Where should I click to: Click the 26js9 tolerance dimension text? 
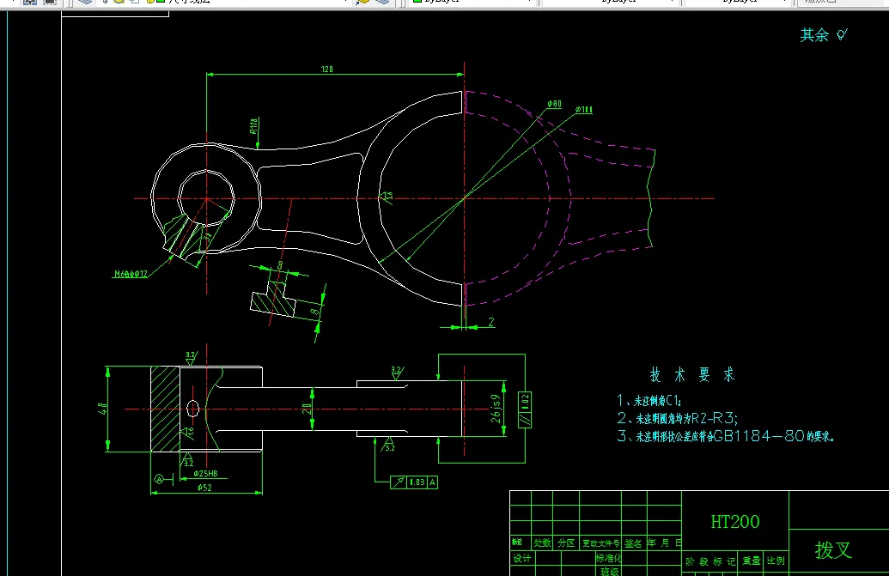click(x=496, y=409)
